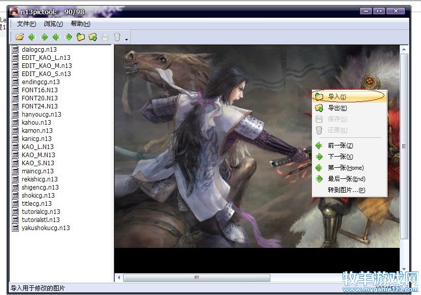The image size is (421, 295).
Task: Click the n13pictool title bar app icon
Action: 14,12
